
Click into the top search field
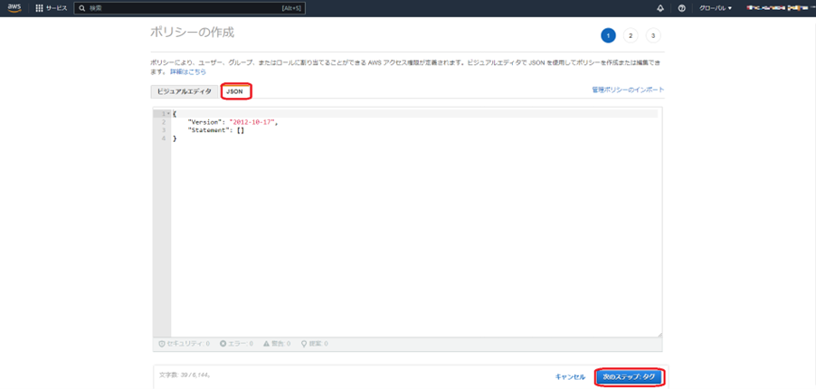190,8
